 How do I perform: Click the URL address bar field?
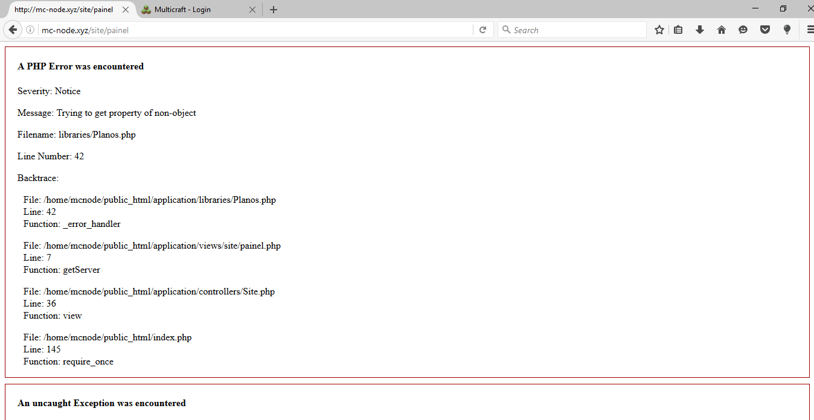click(254, 30)
